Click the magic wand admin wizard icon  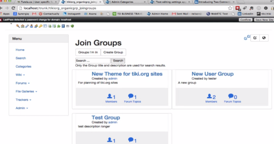coord(18,26)
